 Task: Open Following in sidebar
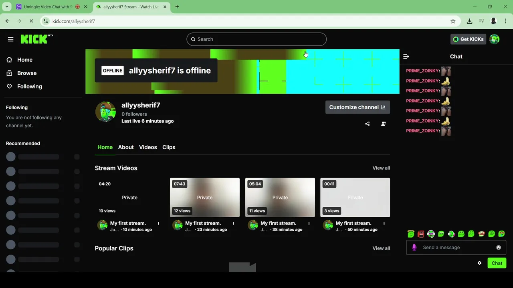click(29, 86)
